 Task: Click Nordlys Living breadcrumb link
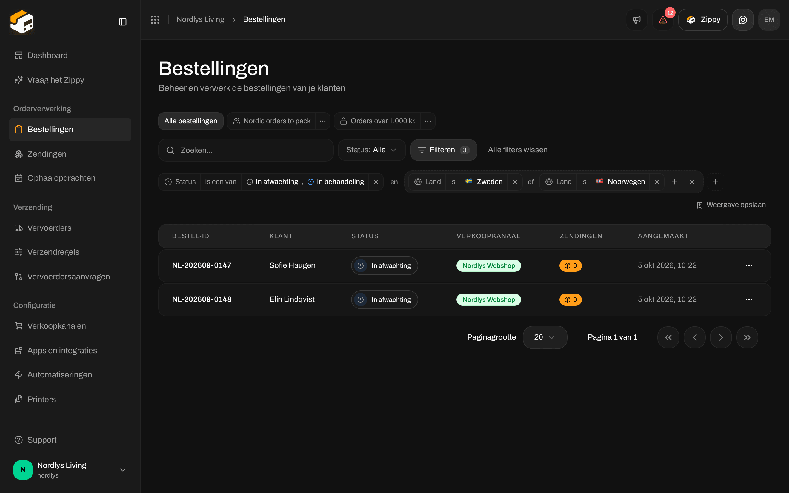point(200,19)
